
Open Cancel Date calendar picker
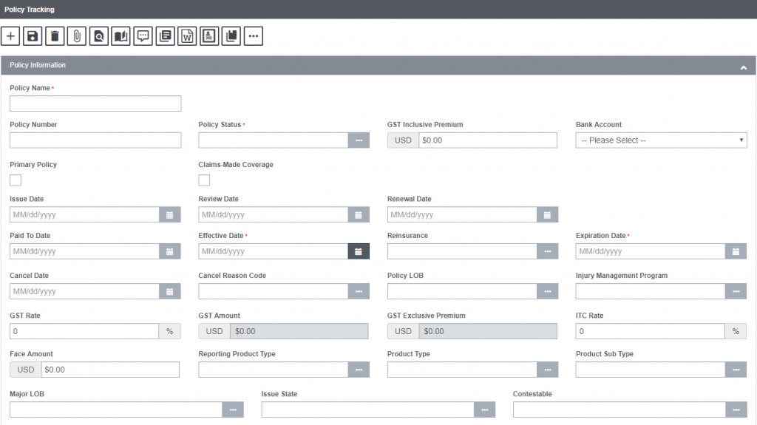170,292
